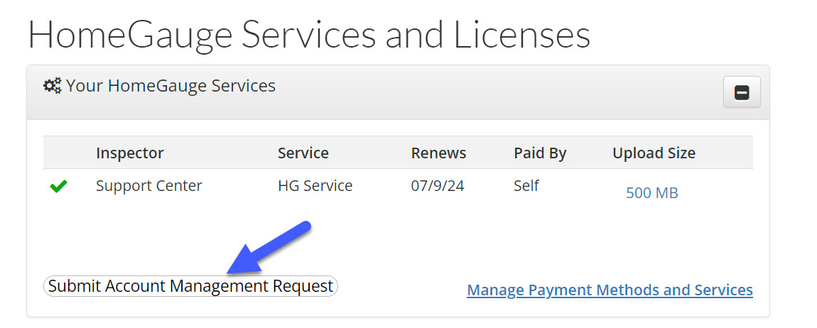Select the HG Service cell

coord(315,186)
